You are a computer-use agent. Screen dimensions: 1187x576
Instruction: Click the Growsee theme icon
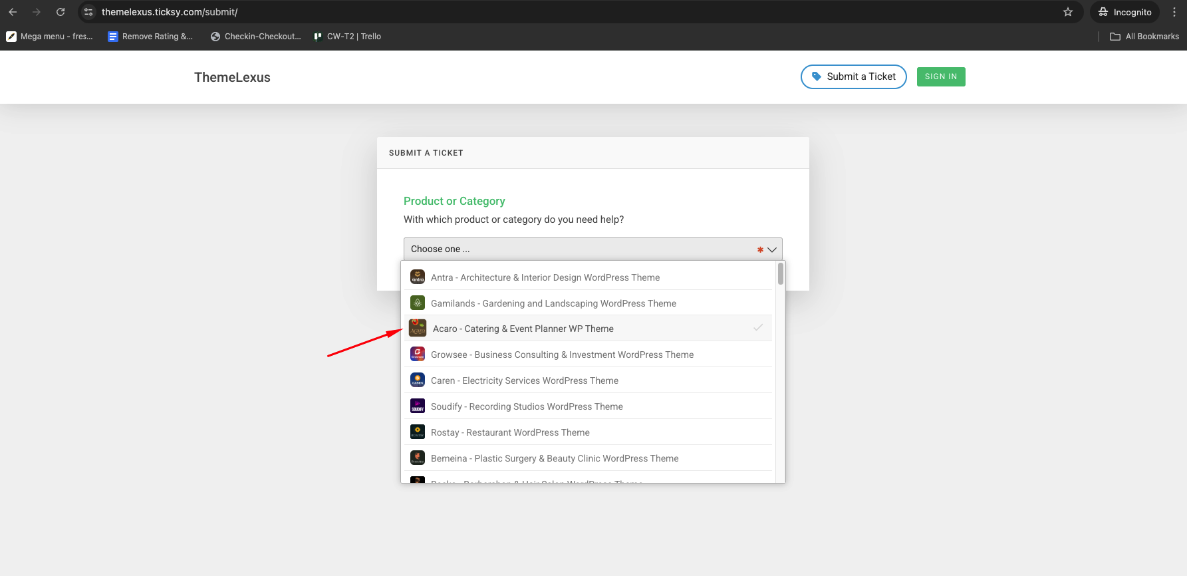[418, 354]
